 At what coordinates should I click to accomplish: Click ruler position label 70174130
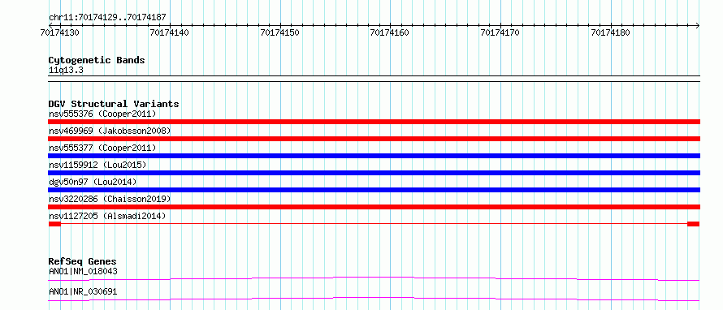coord(60,32)
